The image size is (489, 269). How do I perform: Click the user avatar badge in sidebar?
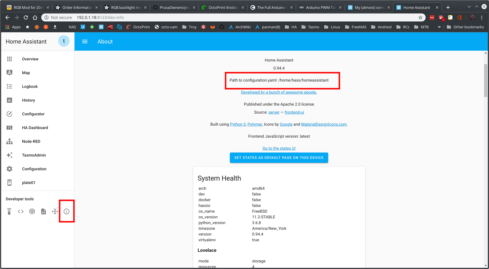click(x=64, y=41)
